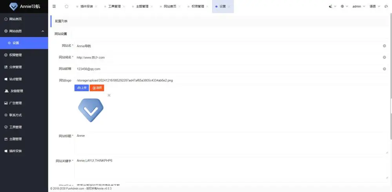This screenshot has width=392, height=192.
Task: Click the 网站logo path input field
Action: [x=231, y=80]
